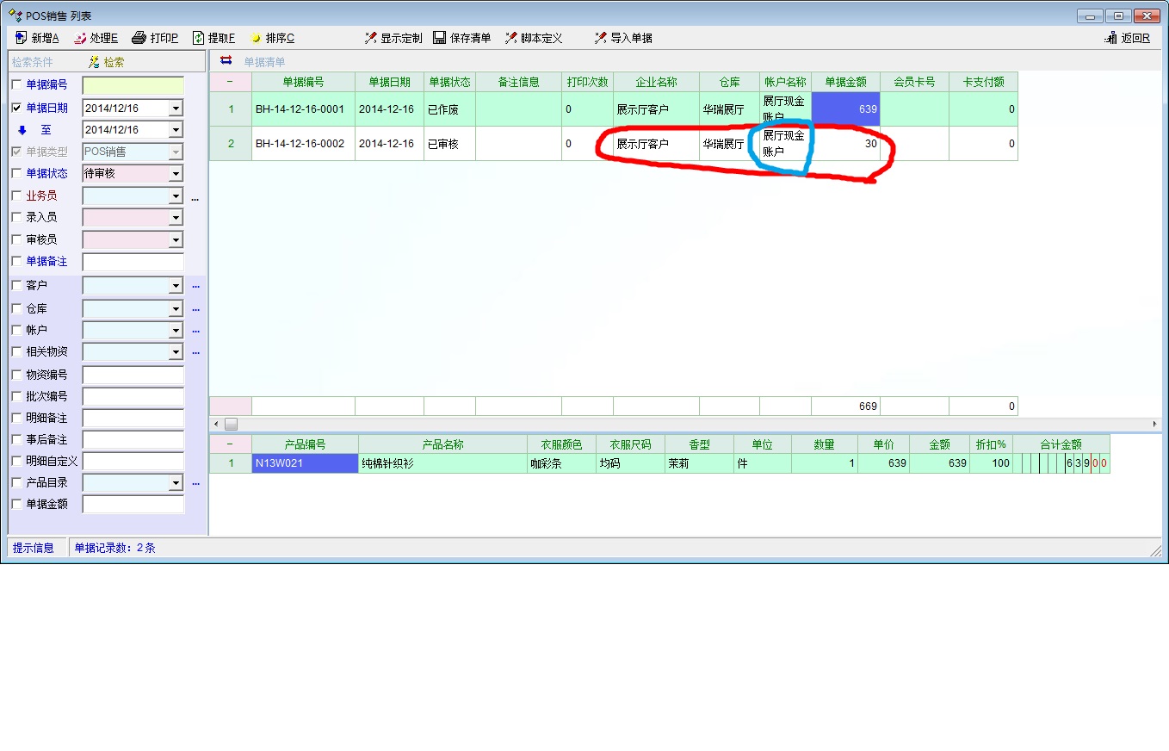Open 显示定制 display customization
The image size is (1169, 751).
point(371,38)
